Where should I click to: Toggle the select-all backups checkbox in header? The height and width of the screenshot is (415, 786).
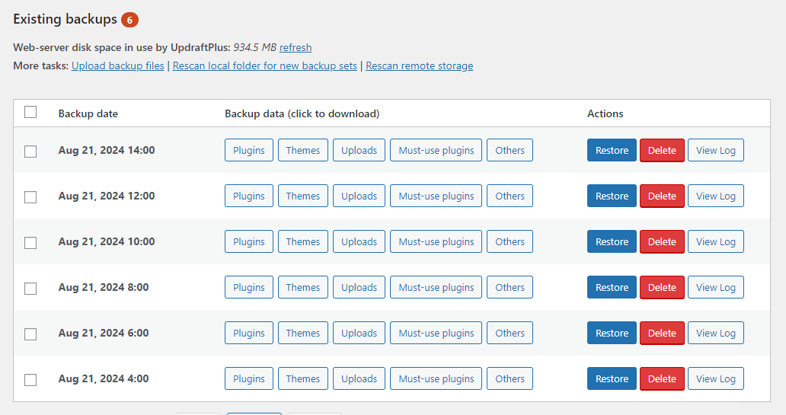pos(30,112)
